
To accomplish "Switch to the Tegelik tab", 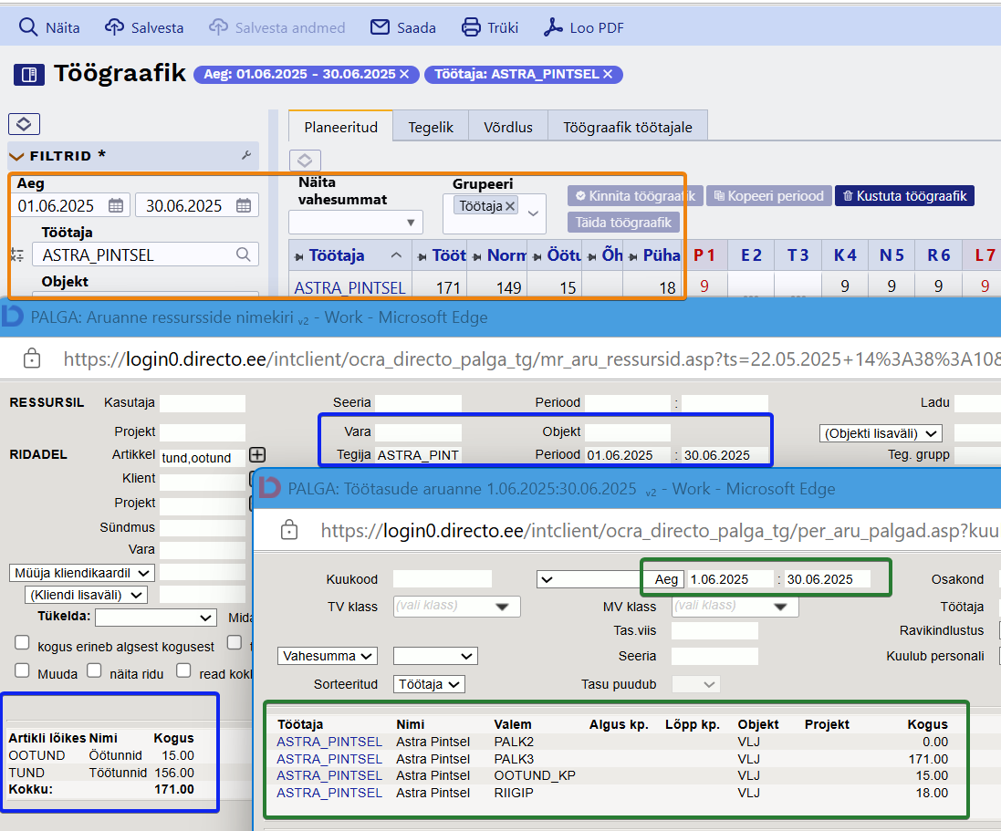I will 431,127.
